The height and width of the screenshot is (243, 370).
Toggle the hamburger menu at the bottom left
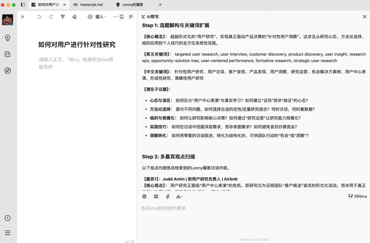8,233
